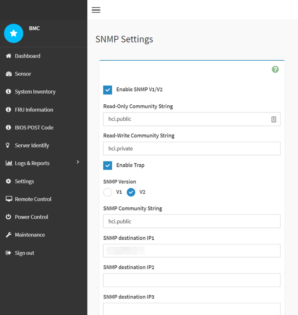Select the V2 SNMP version radio
This screenshot has height=315, width=298.
pos(131,192)
